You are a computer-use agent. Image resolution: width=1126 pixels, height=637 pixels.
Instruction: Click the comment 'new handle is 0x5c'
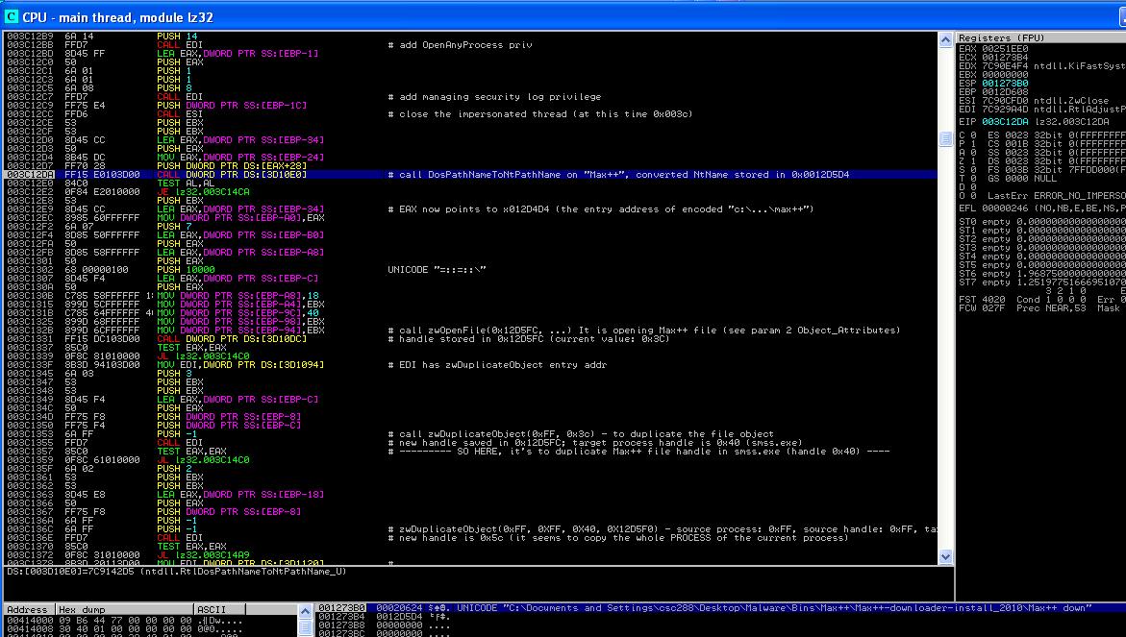tap(618, 537)
